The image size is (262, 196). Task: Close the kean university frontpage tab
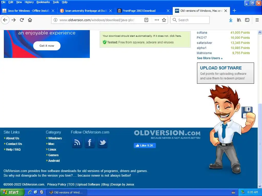coord(111,11)
